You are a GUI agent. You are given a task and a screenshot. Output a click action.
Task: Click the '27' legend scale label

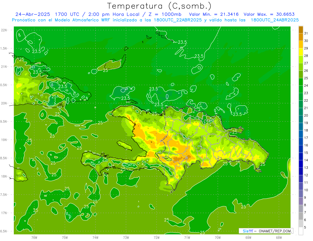pos(306,63)
